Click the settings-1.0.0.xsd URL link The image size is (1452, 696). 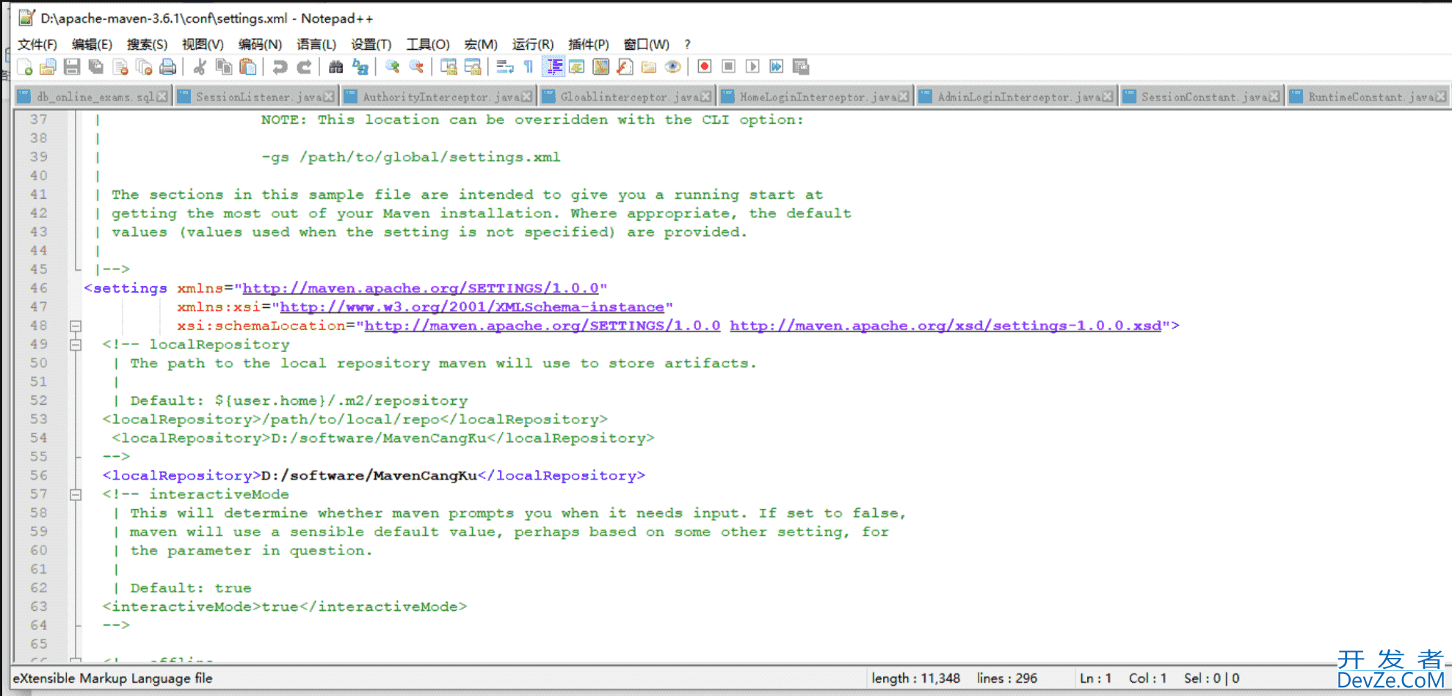945,326
